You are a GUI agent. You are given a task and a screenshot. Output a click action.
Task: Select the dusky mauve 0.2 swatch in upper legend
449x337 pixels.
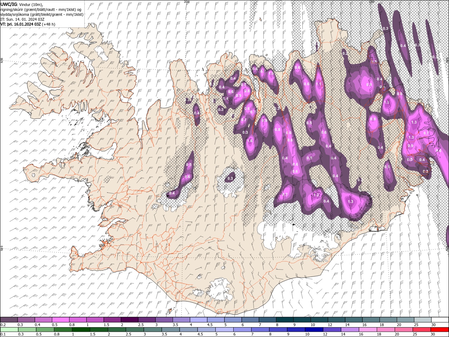point(9,320)
